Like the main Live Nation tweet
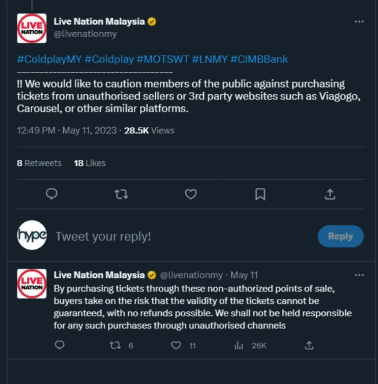Viewport: 378px width, 384px height. [x=191, y=194]
